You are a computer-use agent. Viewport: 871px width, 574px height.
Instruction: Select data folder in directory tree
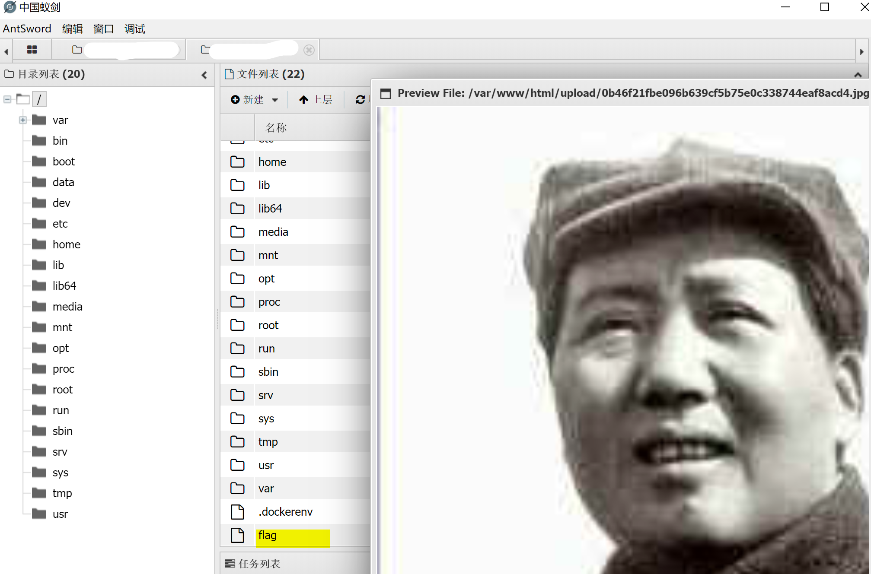[63, 182]
